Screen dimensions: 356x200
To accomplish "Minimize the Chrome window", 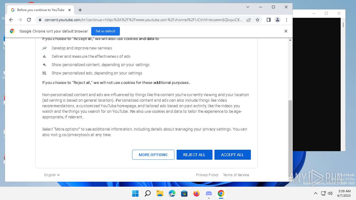I will click(261, 7).
